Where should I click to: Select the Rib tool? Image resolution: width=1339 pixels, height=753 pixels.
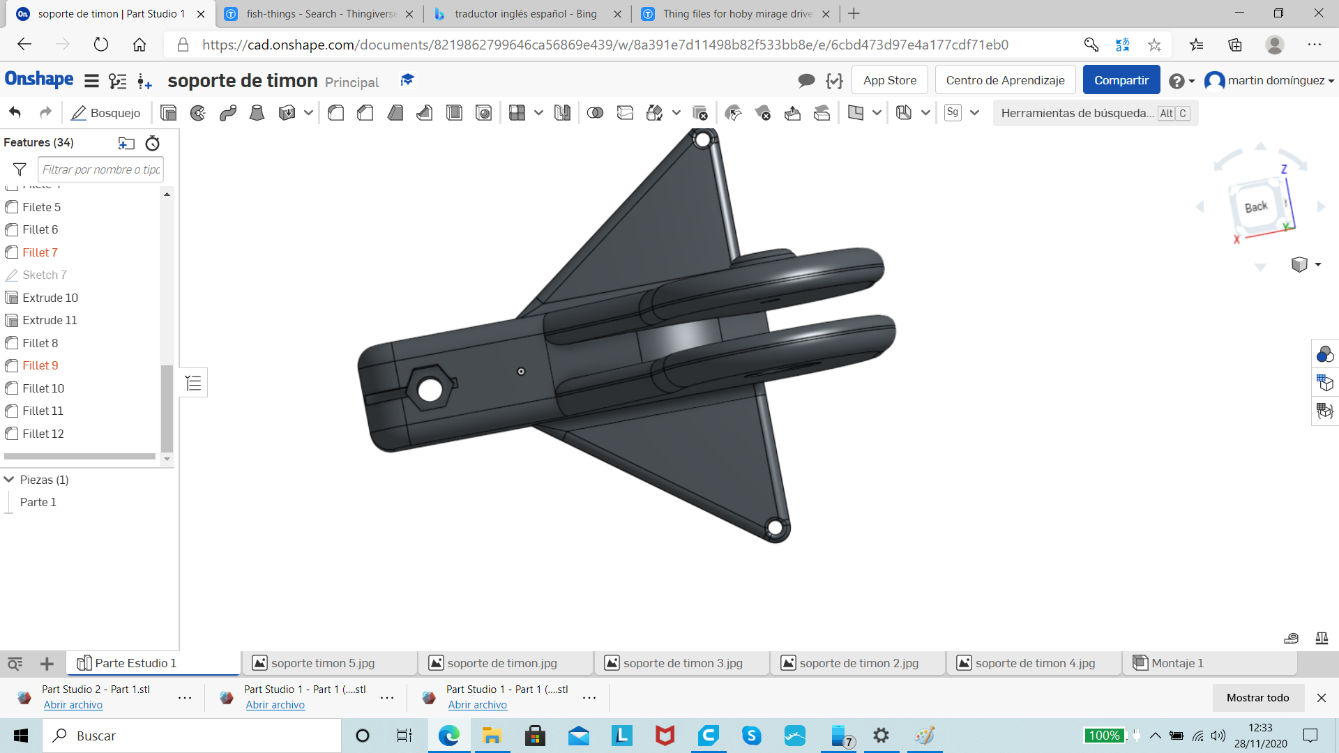pos(424,113)
